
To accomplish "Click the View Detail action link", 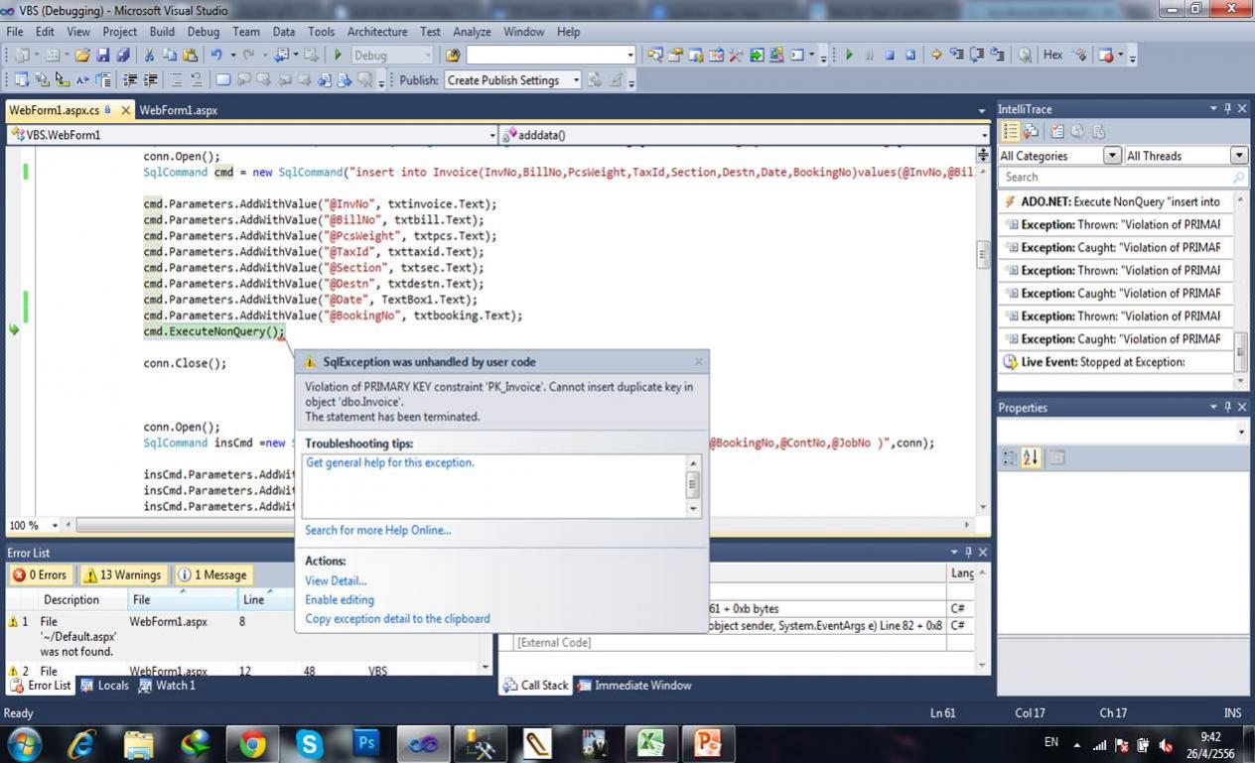I will click(x=336, y=581).
